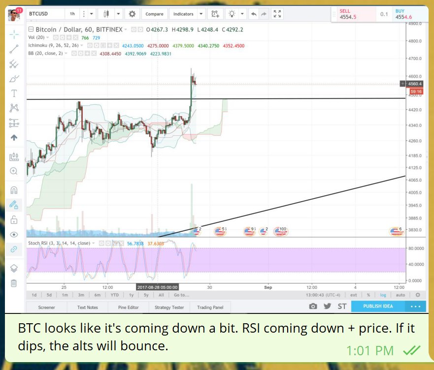Select the Text annotation tool
Viewport: 434px width, 370px height.
[x=14, y=93]
